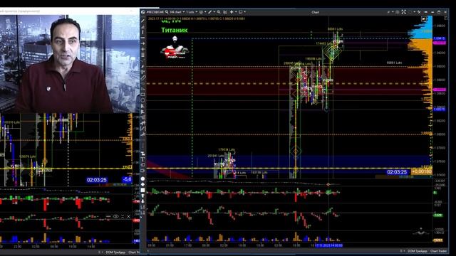The image size is (456, 256).
Task: Click the Титаник green chart label
Action: tap(175, 30)
